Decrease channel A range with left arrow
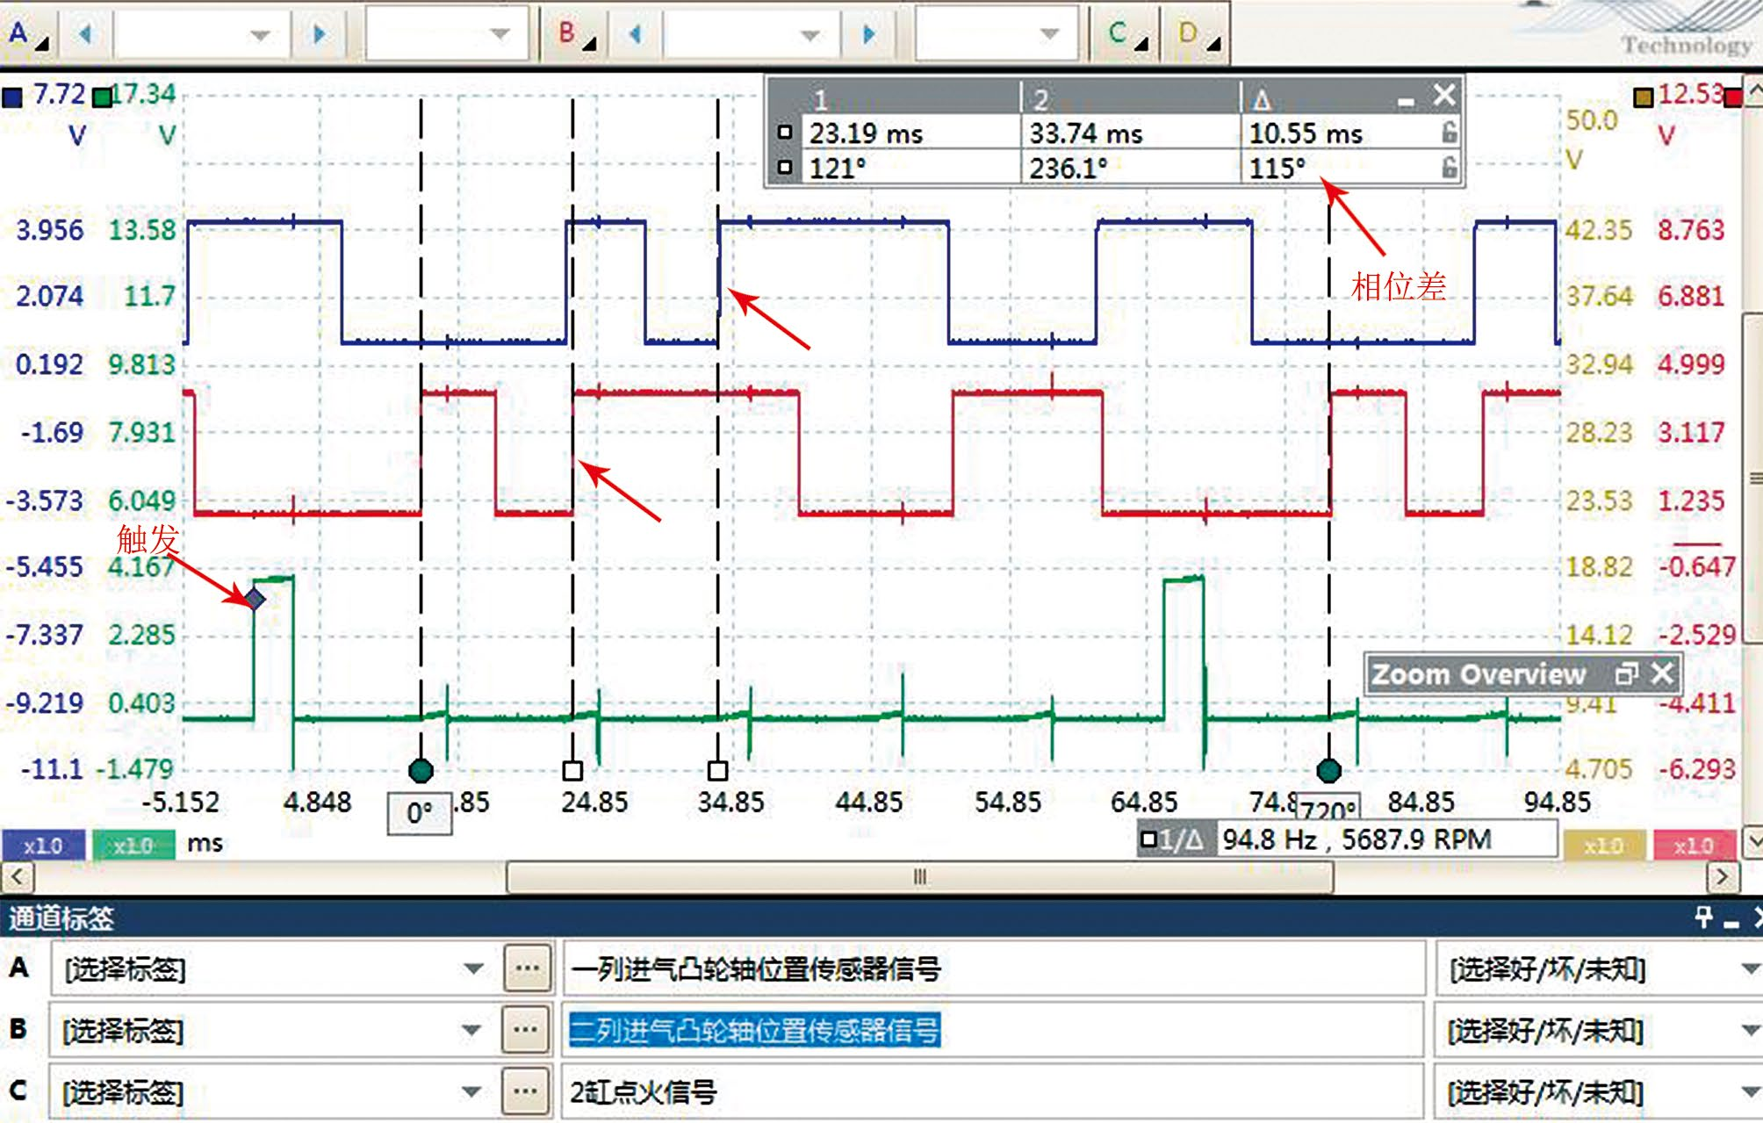The image size is (1763, 1123). coord(85,34)
